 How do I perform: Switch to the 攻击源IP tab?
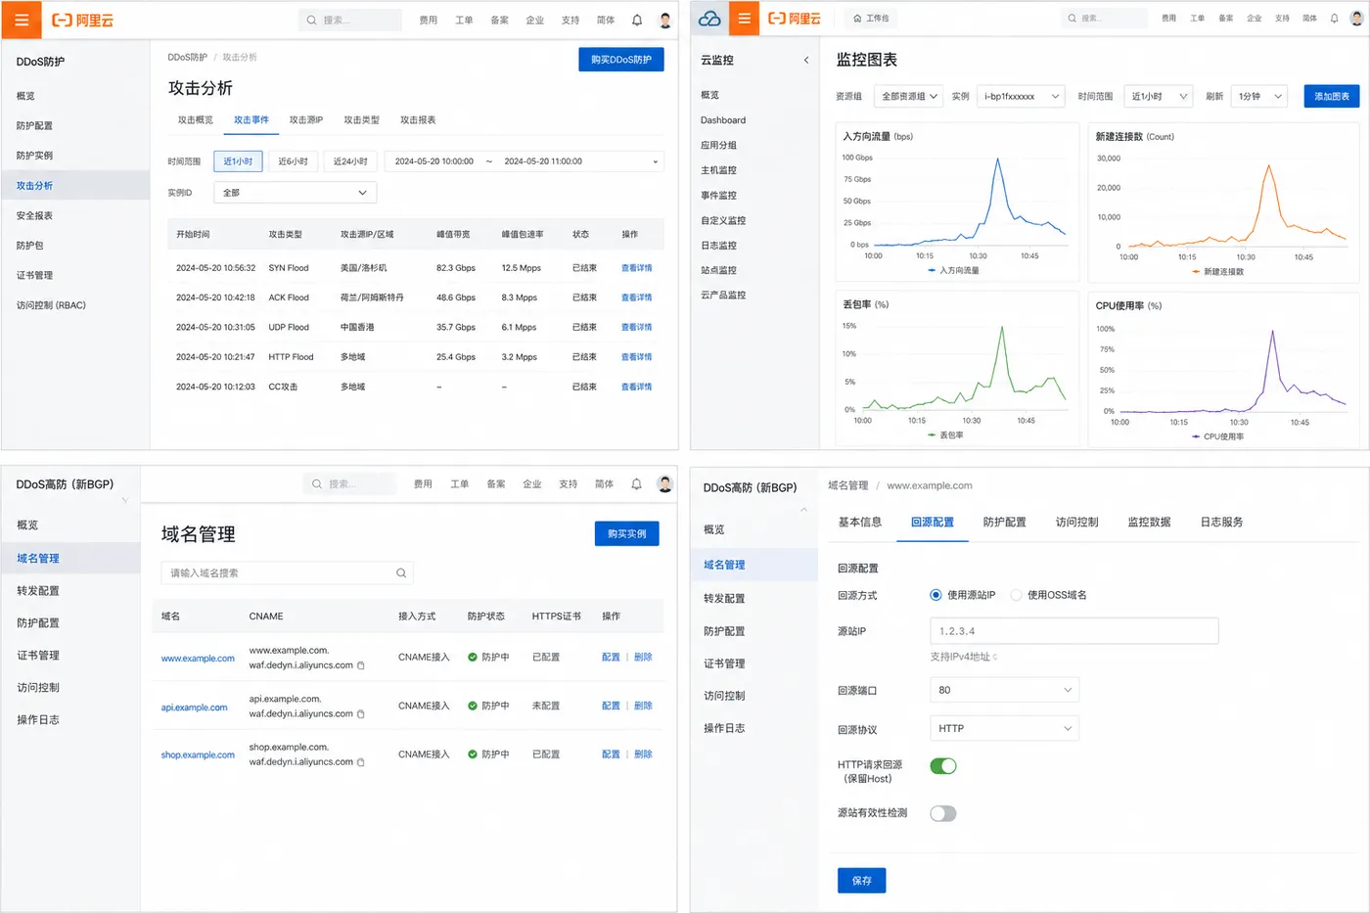tap(306, 120)
